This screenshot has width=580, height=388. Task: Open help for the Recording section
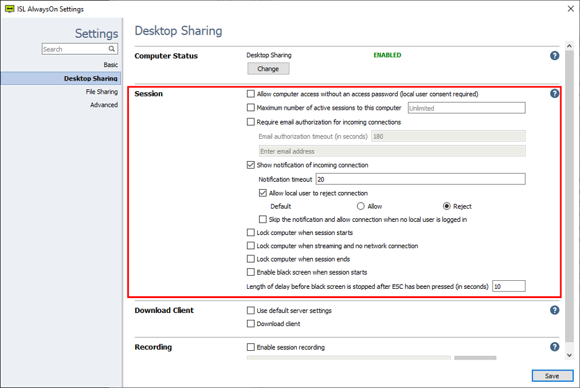coord(555,346)
